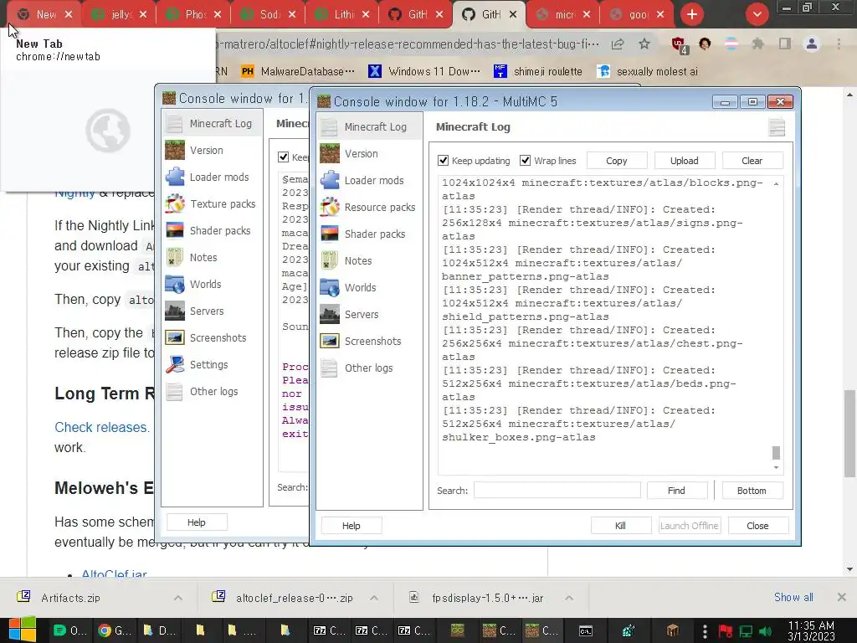The image size is (857, 643).
Task: Open the Chrome profile avatar
Action: 812,44
